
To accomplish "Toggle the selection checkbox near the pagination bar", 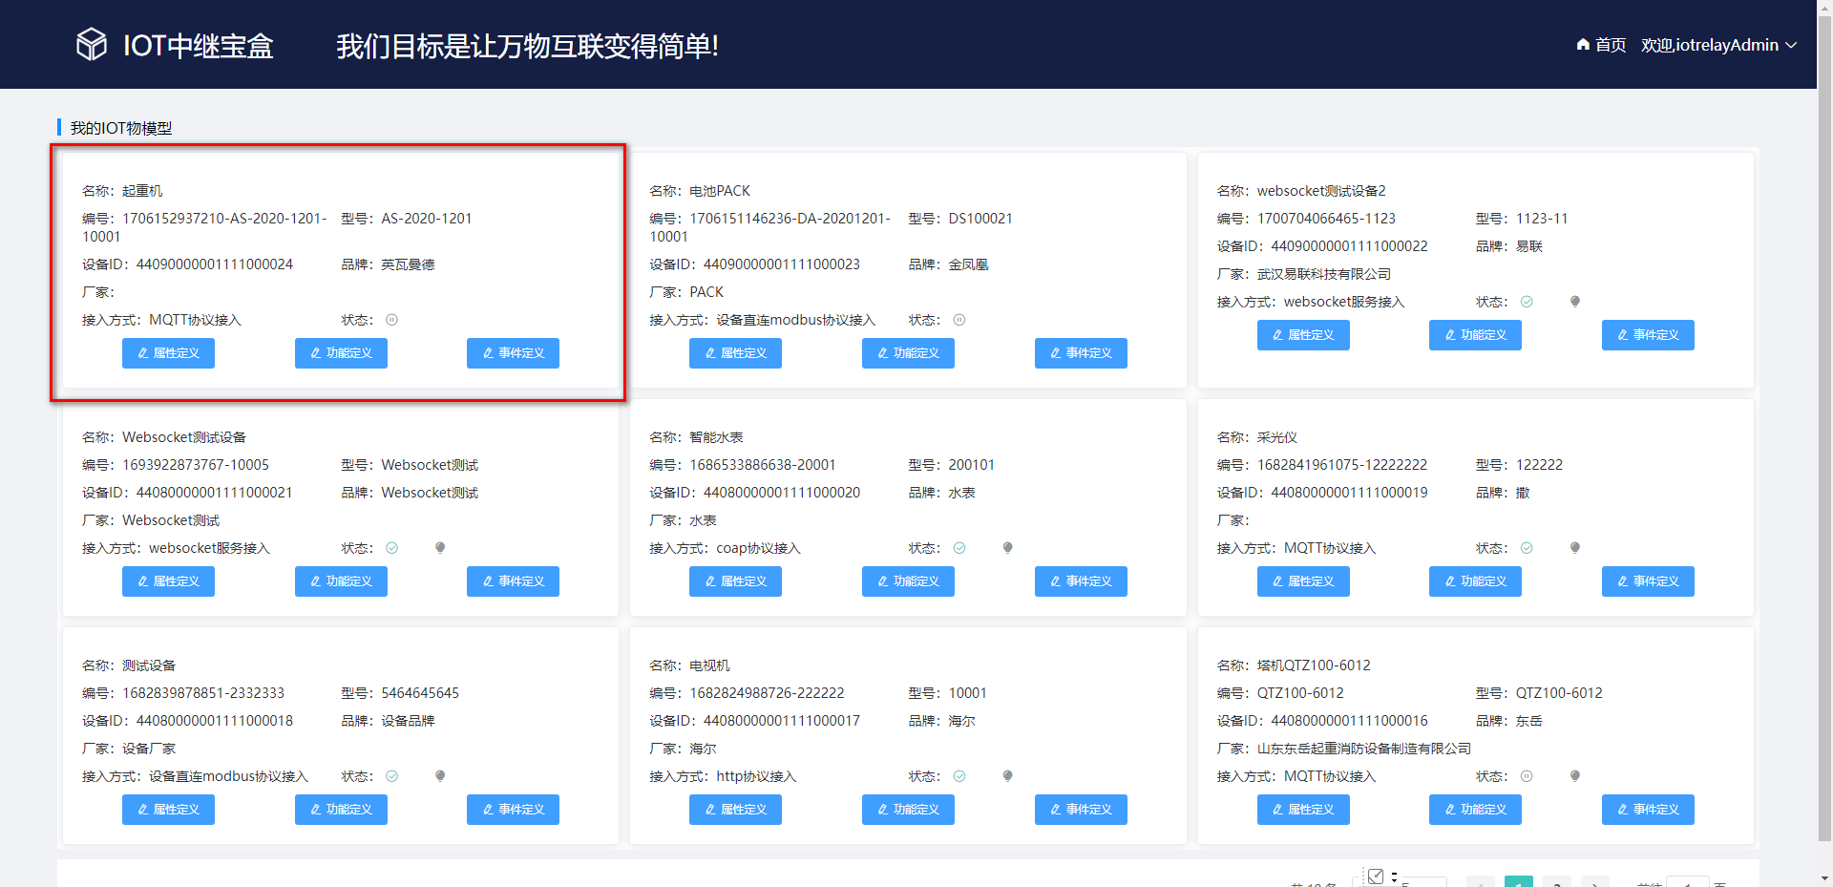I will click(1375, 876).
